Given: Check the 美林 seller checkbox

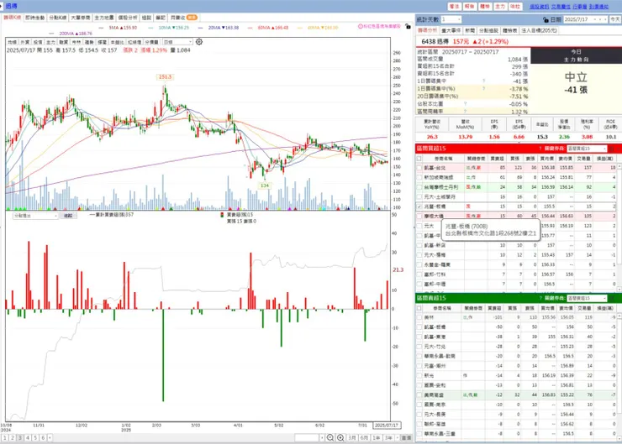Looking at the screenshot, I should coord(419,317).
